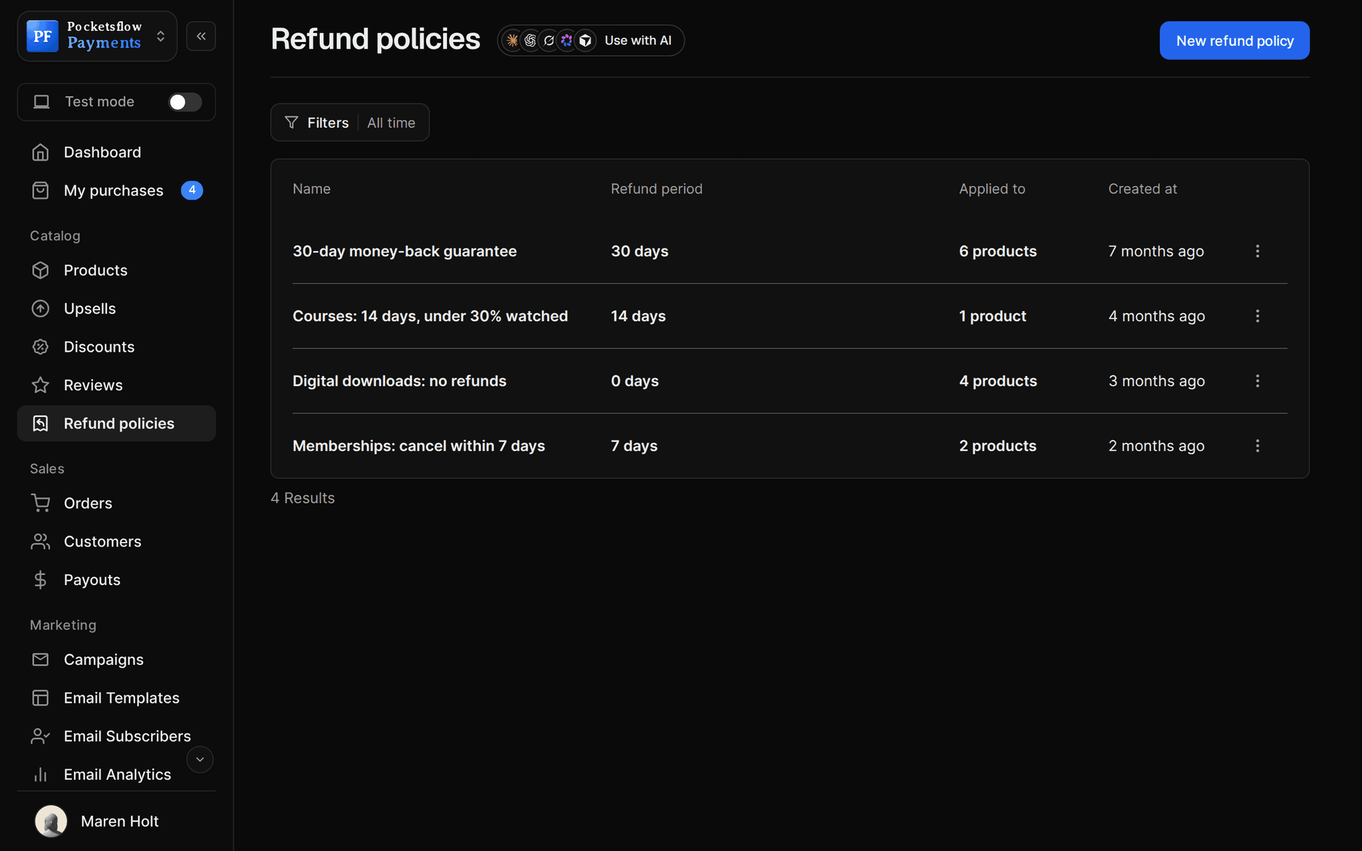Open options menu for 30-day money-back guarantee

(x=1257, y=251)
